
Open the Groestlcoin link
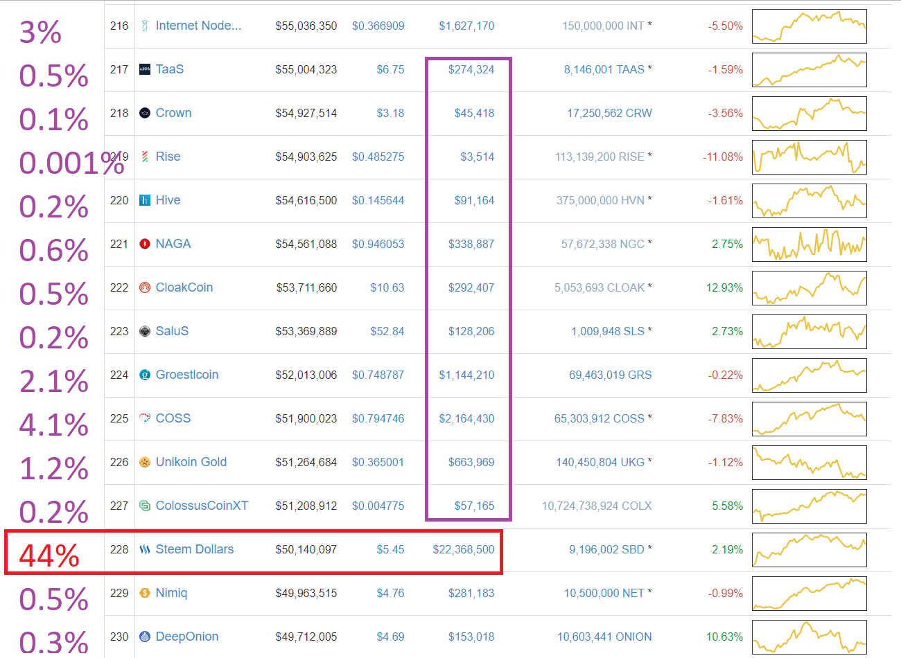(x=187, y=375)
